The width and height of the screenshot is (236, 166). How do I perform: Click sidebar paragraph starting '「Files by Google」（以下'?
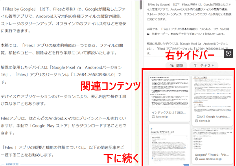[189, 12]
